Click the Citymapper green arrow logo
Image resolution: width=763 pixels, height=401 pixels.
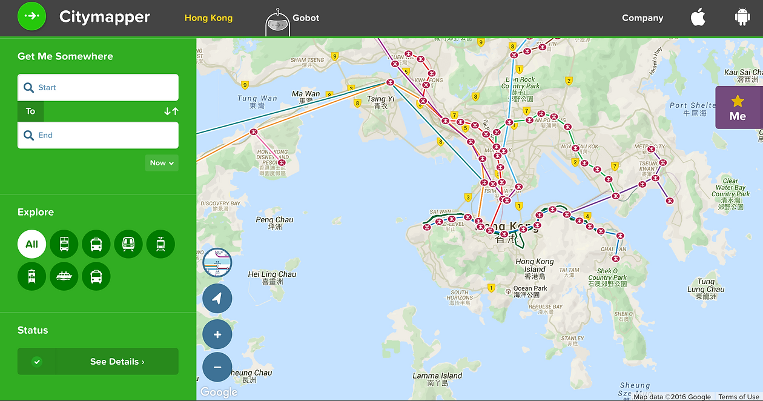[32, 16]
